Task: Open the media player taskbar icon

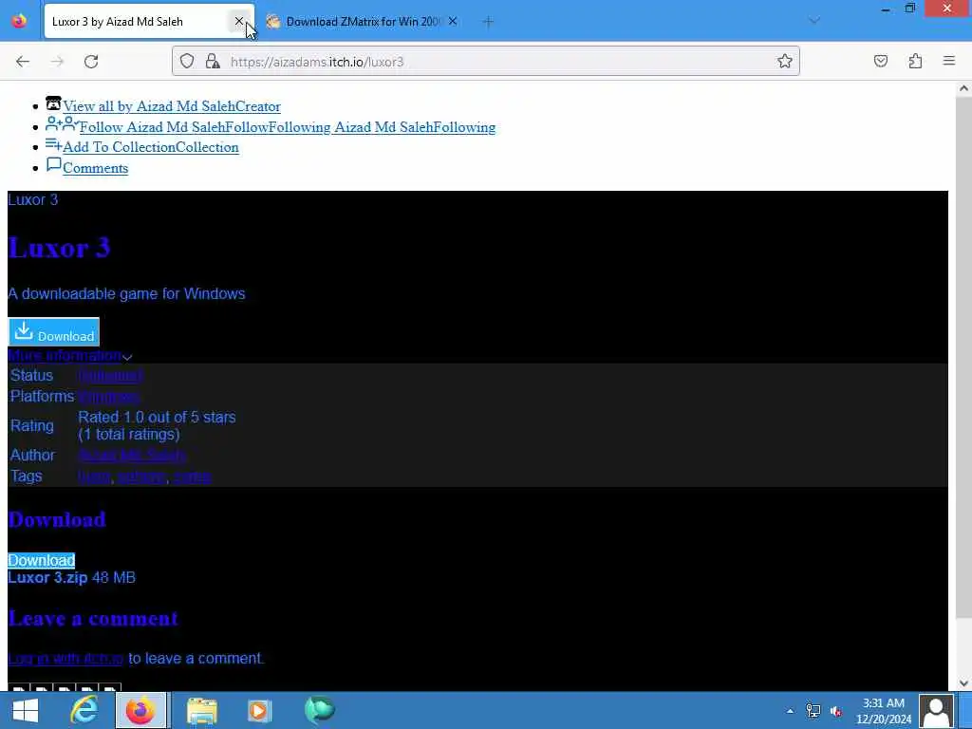Action: [x=259, y=710]
